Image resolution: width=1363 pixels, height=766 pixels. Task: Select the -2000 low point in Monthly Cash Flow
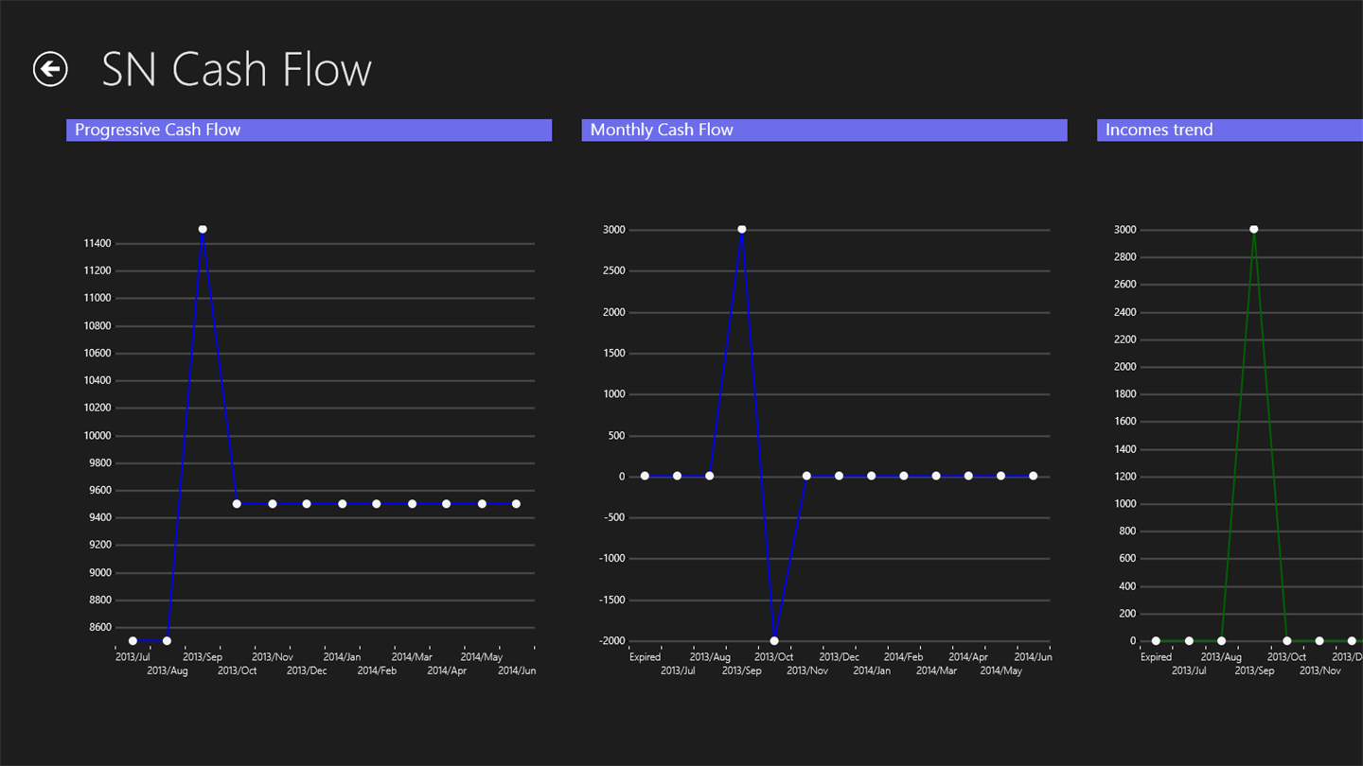click(x=774, y=641)
